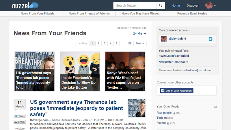Focus the Search Nuzzel input field
231x130 pixels.
coord(135,5)
